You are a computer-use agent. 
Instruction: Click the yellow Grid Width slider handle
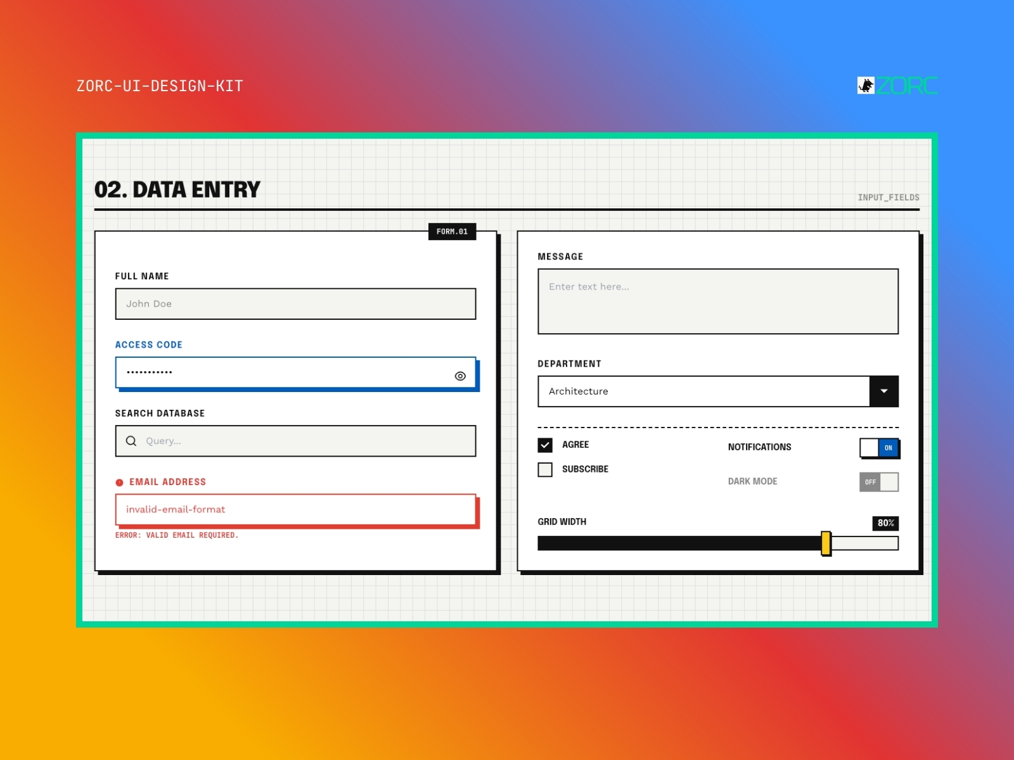point(826,543)
